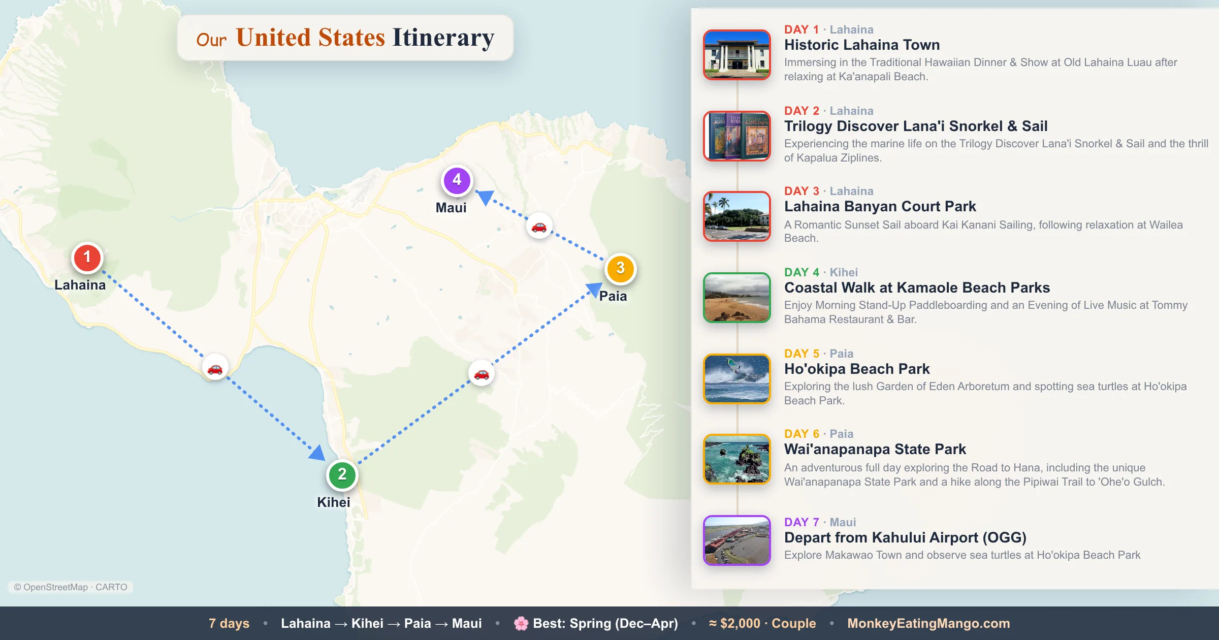Viewport: 1219px width, 640px height.
Task: Click the DAY 6 · Paia label
Action: [x=819, y=434]
